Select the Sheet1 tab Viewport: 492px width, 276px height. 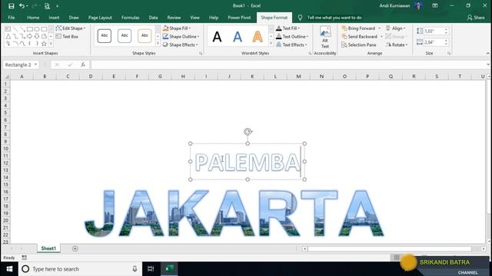48,248
